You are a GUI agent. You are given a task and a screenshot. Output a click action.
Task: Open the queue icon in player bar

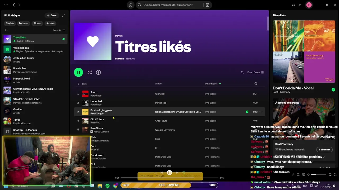[x=298, y=175]
